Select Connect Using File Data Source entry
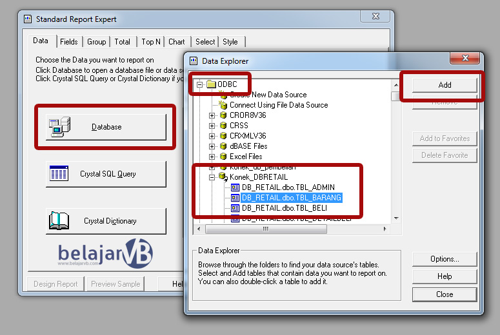 (279, 105)
